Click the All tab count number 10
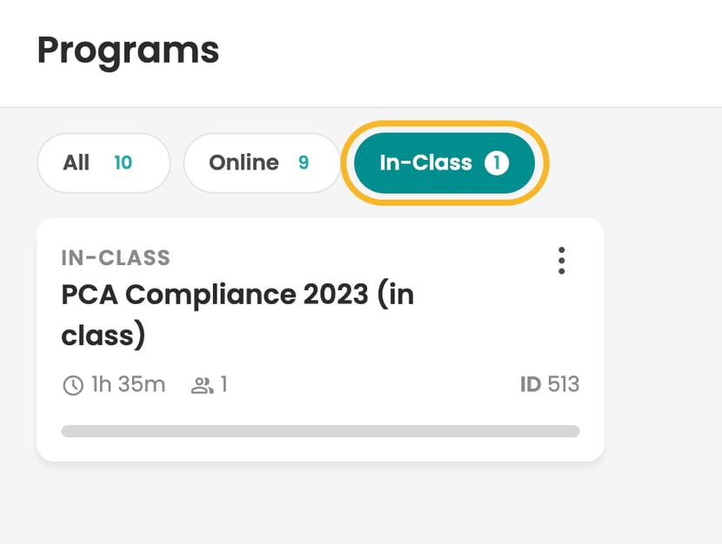 tap(123, 163)
